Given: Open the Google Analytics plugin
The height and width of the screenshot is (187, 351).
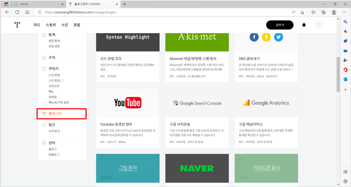Looking at the screenshot, I should pyautogui.click(x=266, y=118).
